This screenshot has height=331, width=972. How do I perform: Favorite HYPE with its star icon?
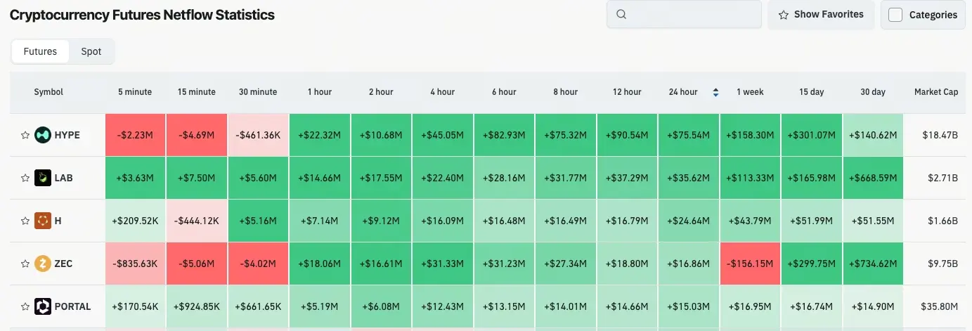pos(25,135)
